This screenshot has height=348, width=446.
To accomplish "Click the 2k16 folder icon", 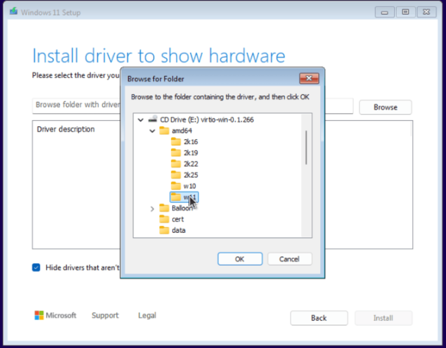I will coord(176,142).
